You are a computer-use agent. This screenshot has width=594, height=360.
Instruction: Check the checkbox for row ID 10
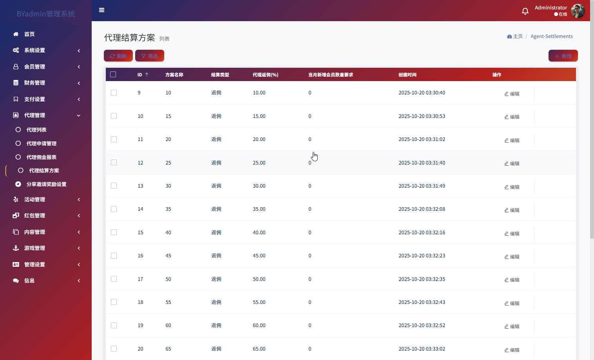(x=114, y=116)
